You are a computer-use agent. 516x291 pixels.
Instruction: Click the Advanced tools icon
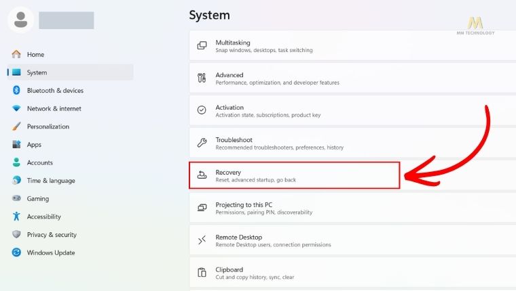[x=202, y=78]
